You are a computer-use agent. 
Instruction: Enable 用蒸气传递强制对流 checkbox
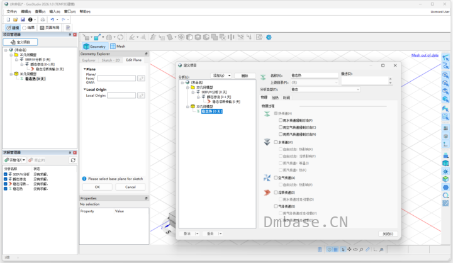pos(281,134)
